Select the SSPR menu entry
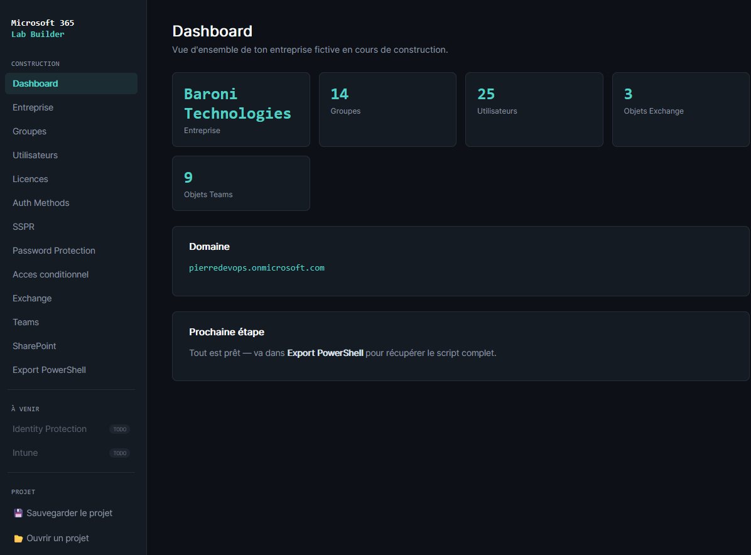Screen dimensions: 751x555 [72, 227]
